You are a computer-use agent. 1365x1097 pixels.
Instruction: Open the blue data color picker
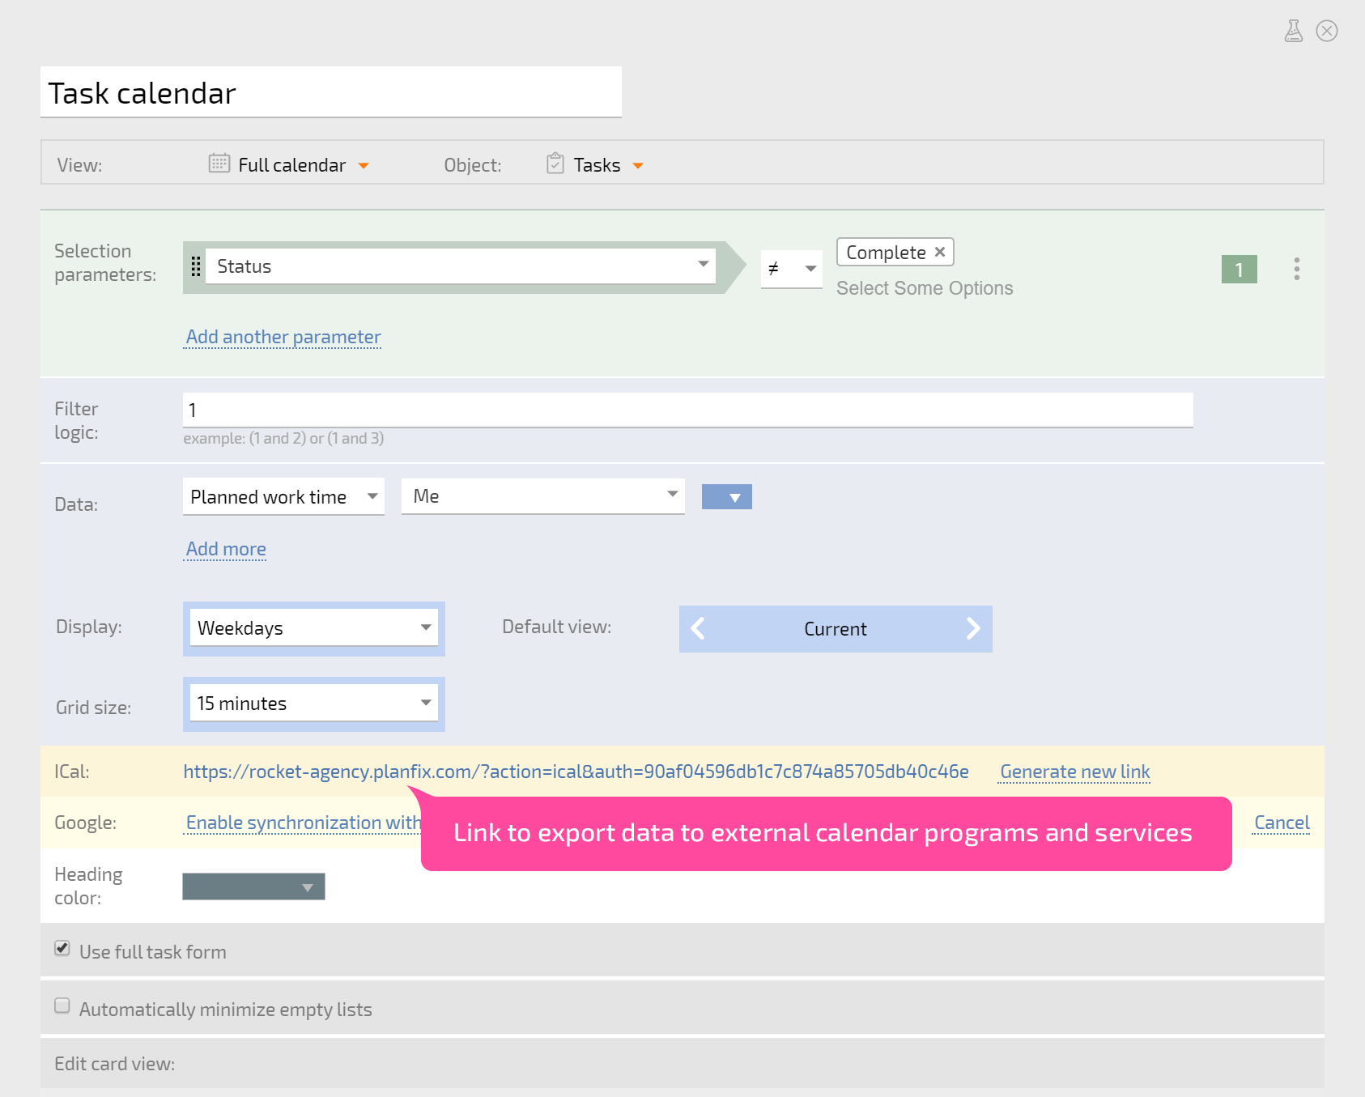pos(727,497)
